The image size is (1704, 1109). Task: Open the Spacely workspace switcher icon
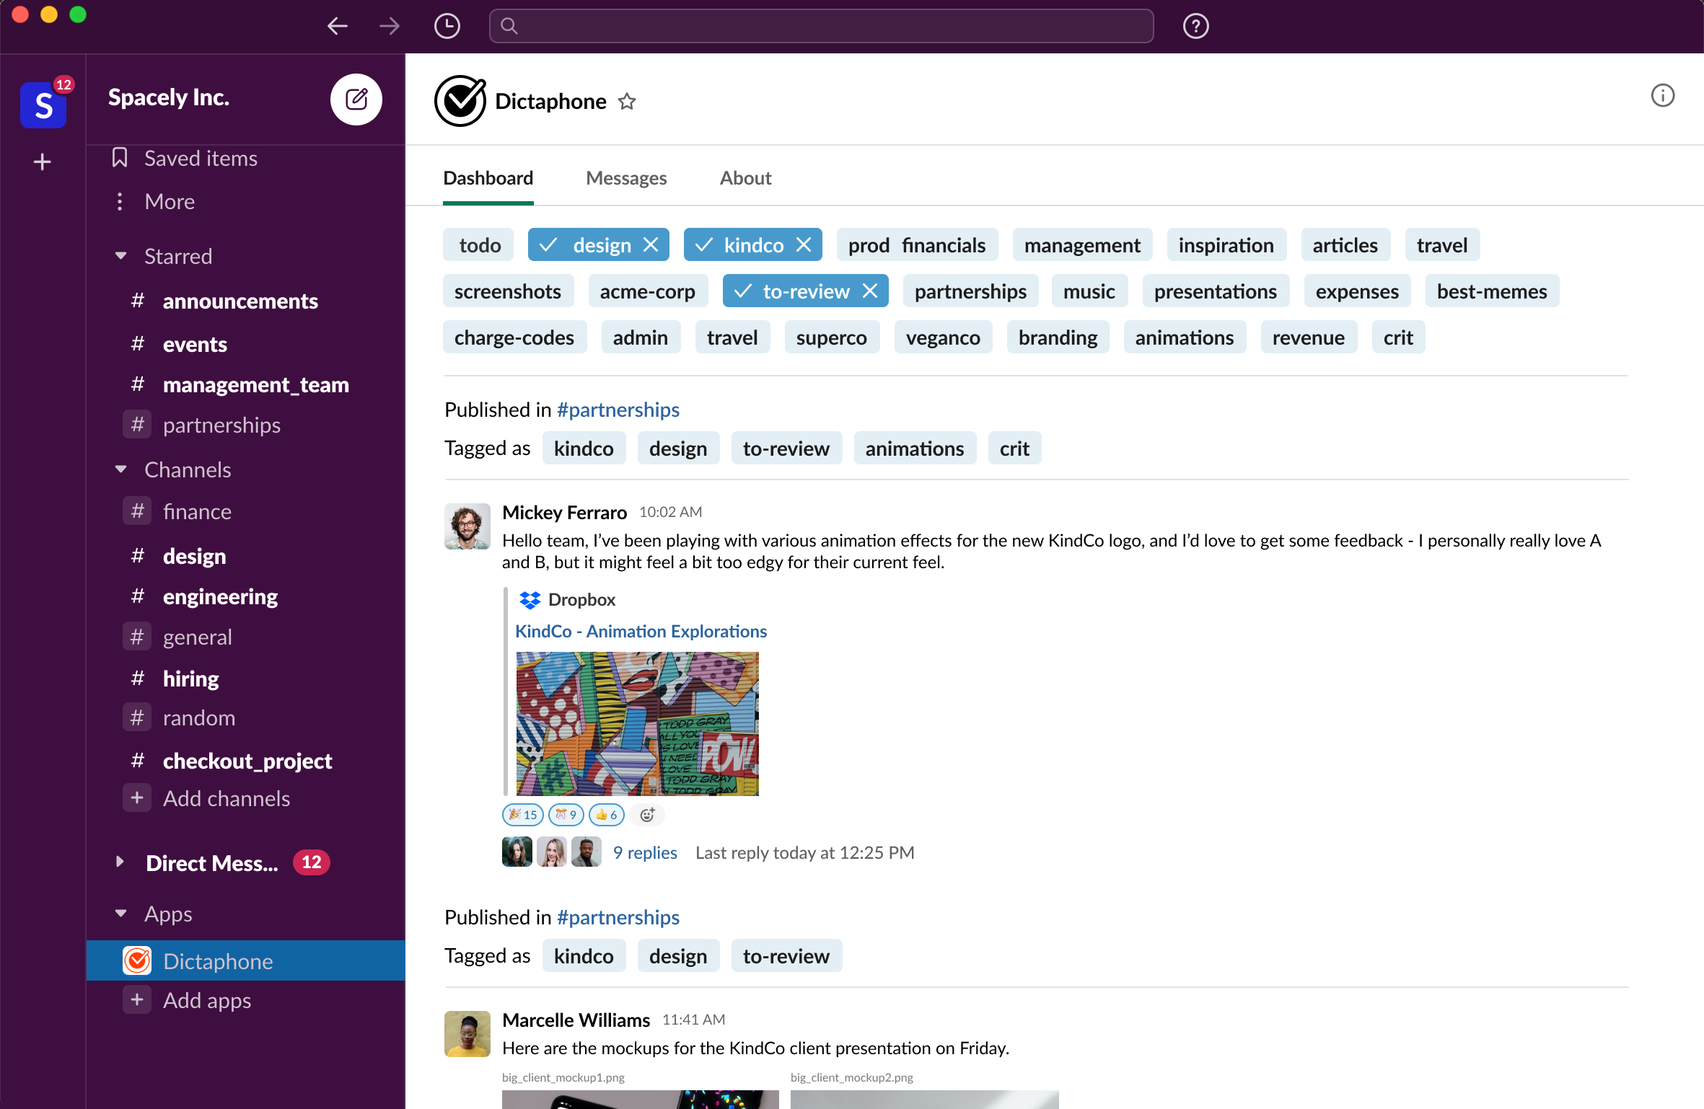(x=43, y=105)
